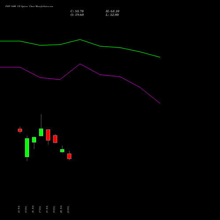
Task: Select the green candle with long upper wick
Action: (x=41, y=132)
